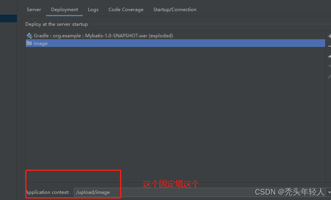
Task: Select the image deployment entry
Action: click(175, 43)
